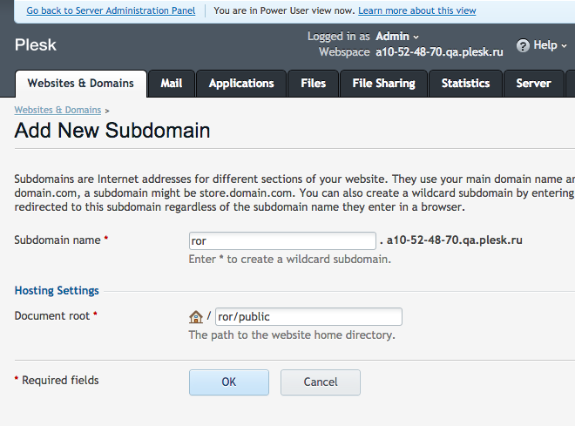This screenshot has height=426, width=575.
Task: Go to the Files tab
Action: coord(313,84)
